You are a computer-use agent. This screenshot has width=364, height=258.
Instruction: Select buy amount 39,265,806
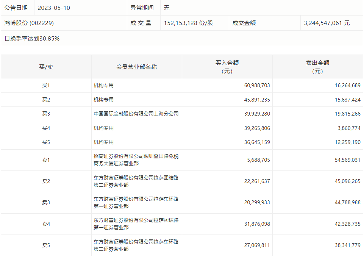pyautogui.click(x=257, y=128)
